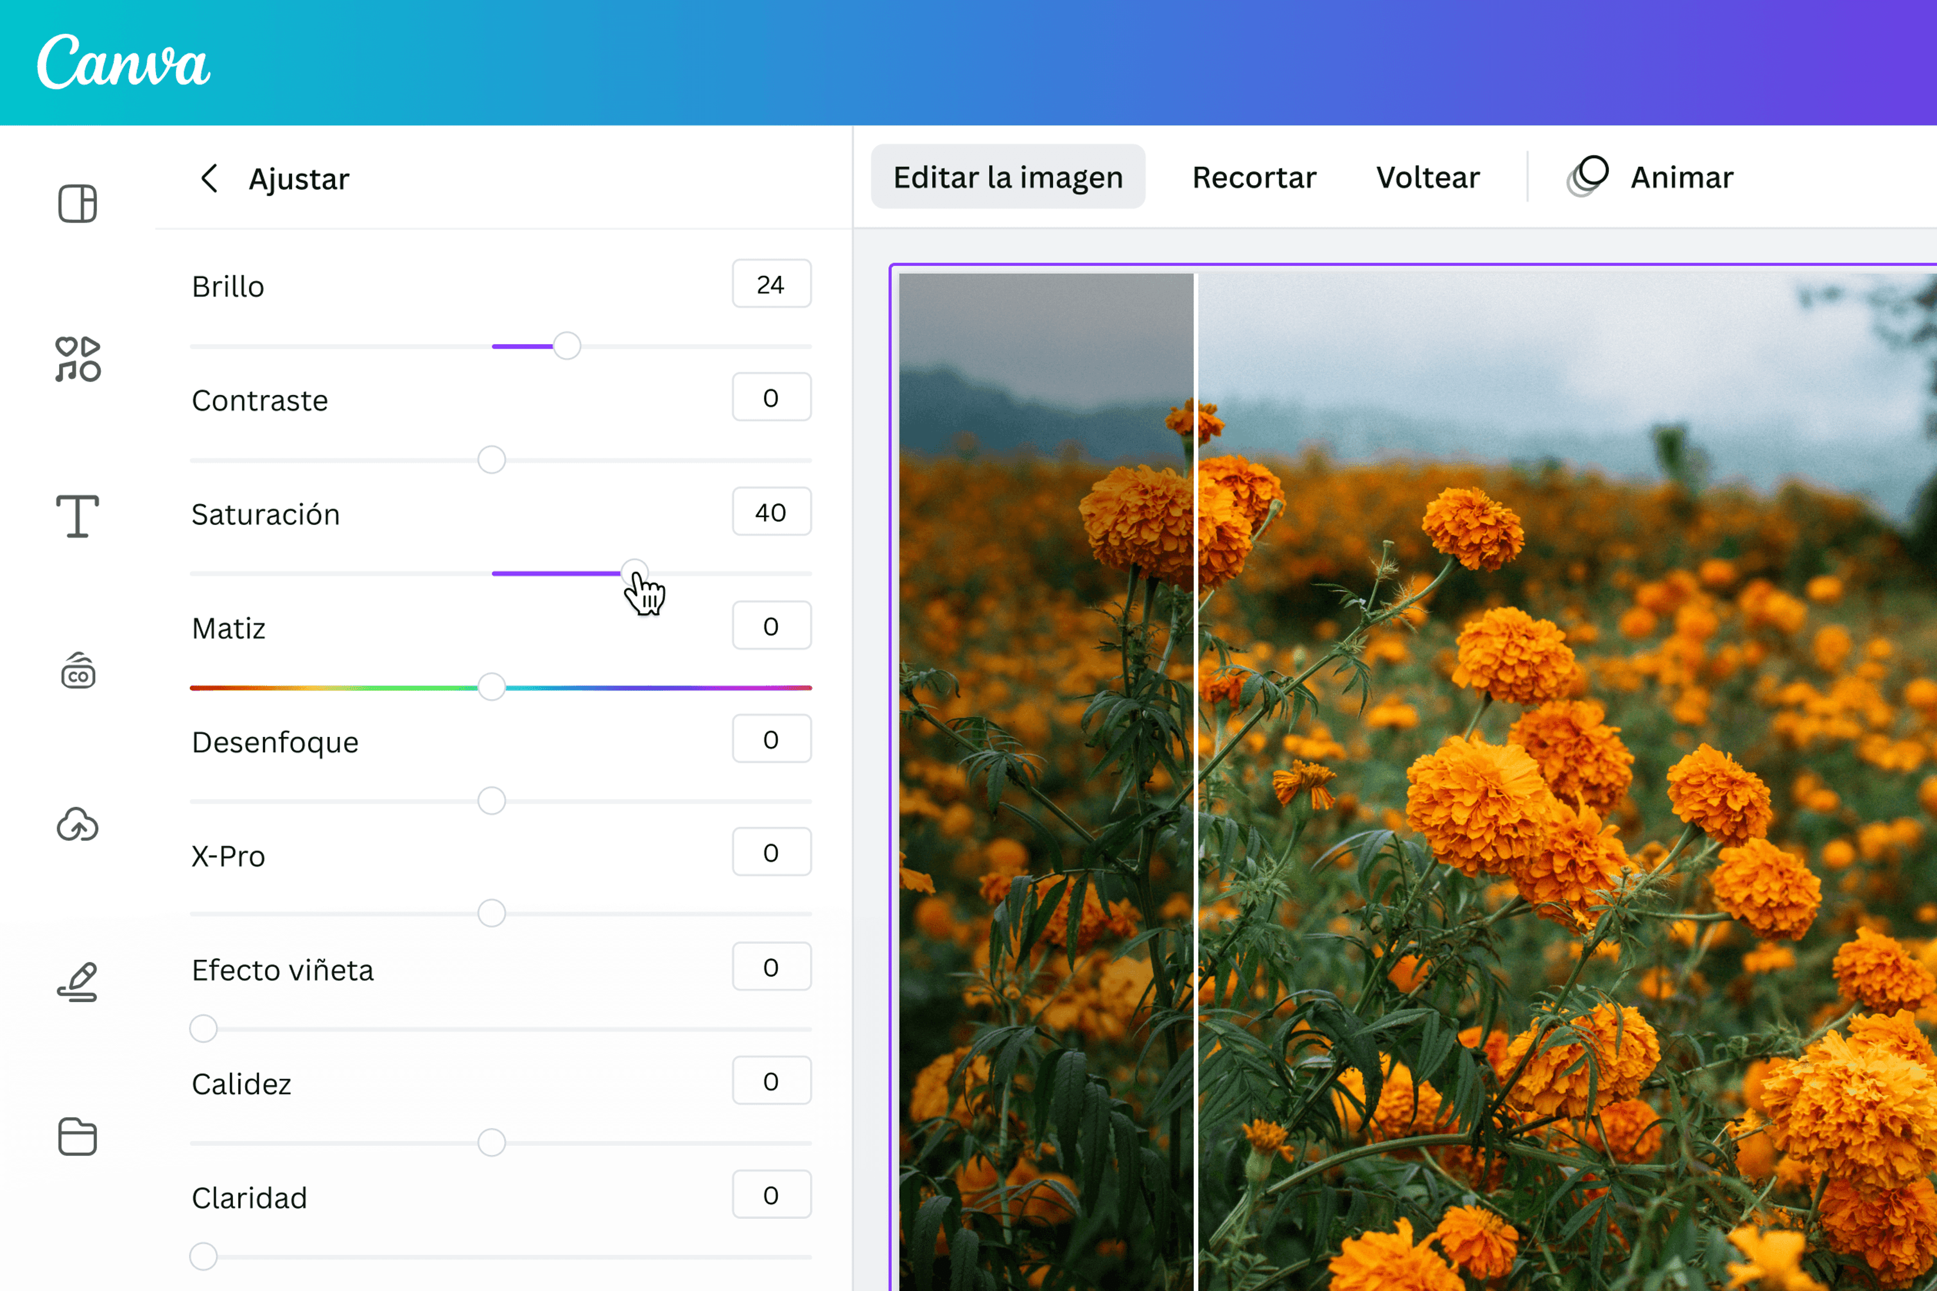Image resolution: width=1937 pixels, height=1291 pixels.
Task: Click the Calidez slider handle
Action: pos(492,1143)
